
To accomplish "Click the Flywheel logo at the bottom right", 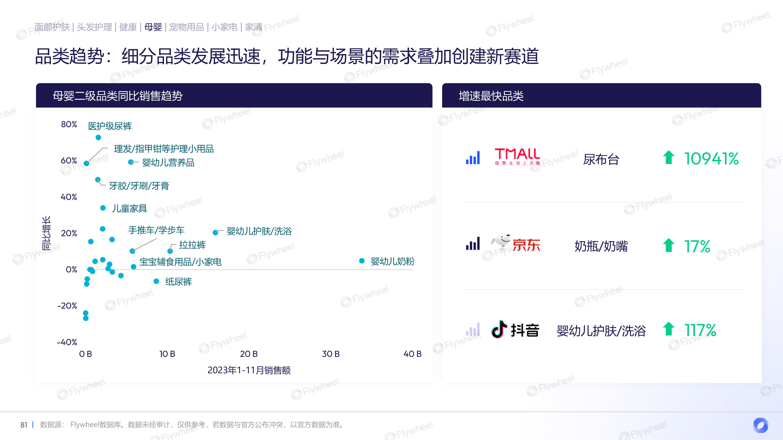I will coord(761,425).
